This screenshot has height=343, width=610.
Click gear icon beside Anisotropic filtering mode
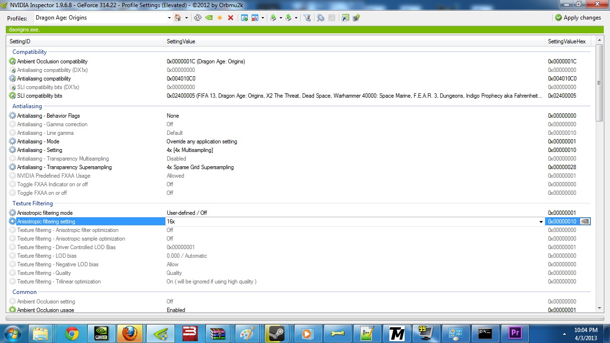12,213
